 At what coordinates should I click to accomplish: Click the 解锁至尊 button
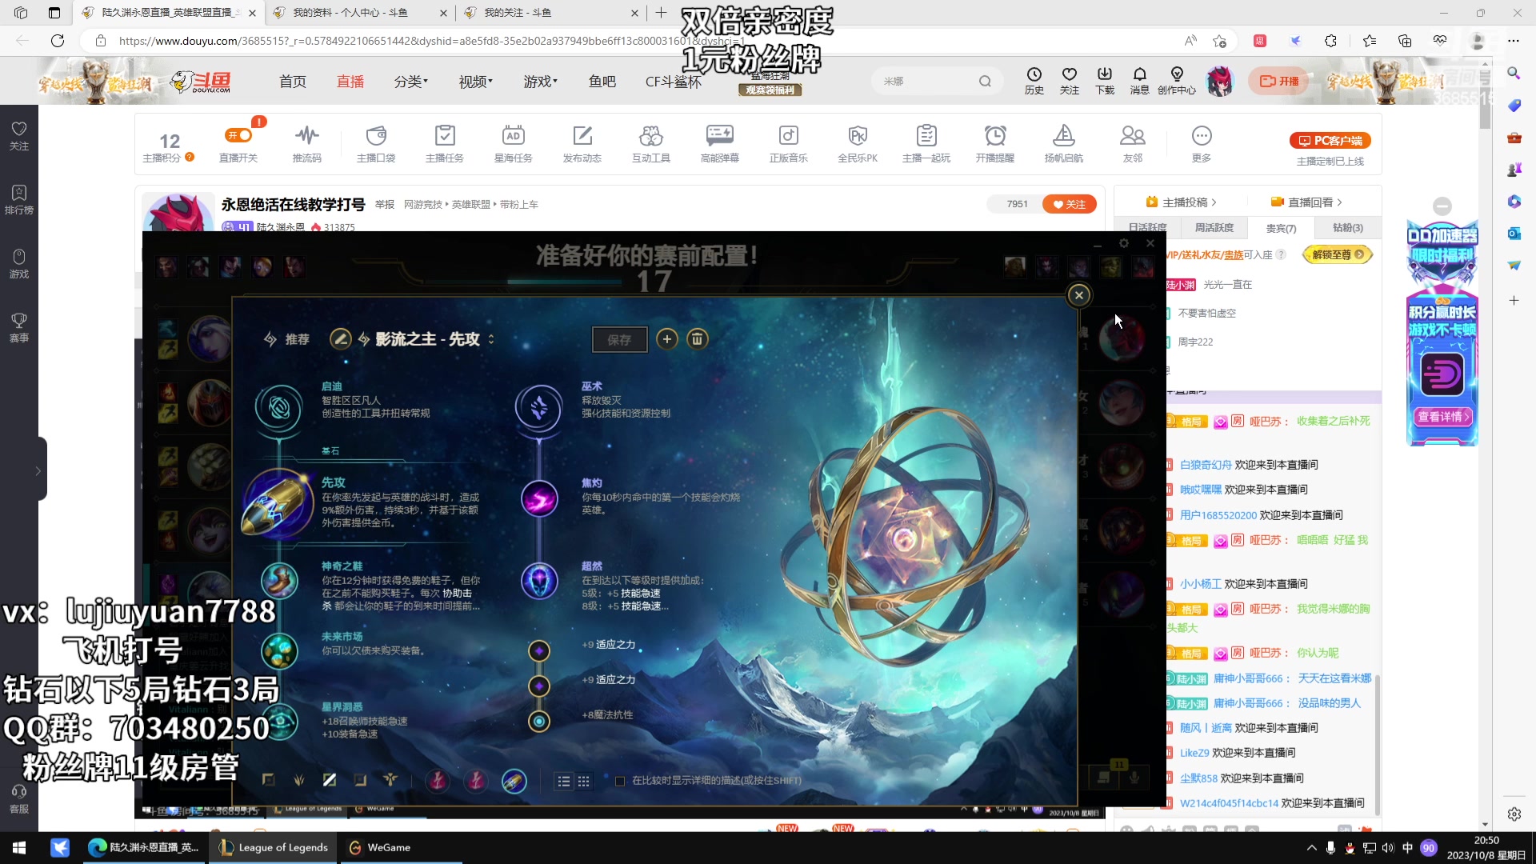pos(1338,255)
